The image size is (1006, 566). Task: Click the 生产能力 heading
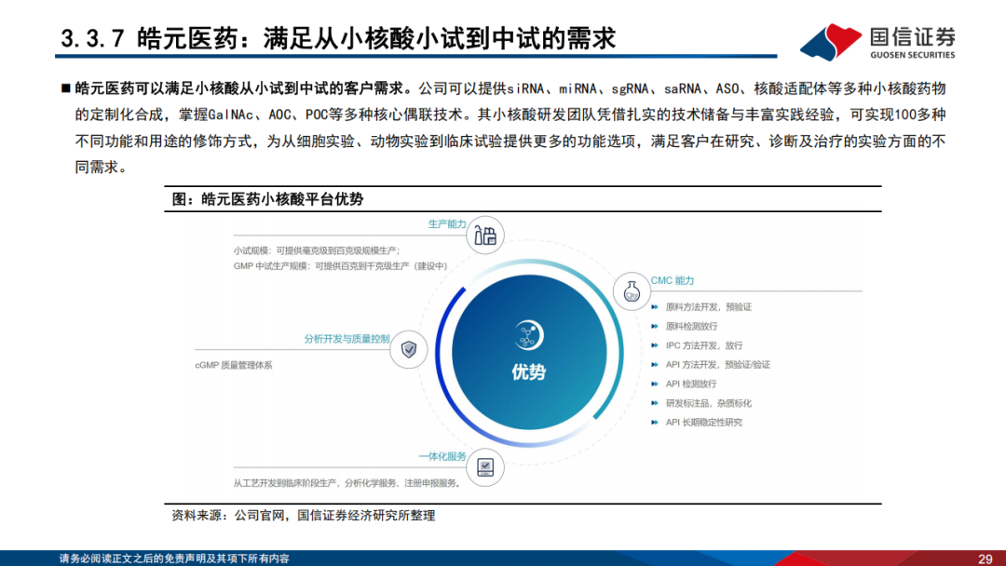point(446,223)
